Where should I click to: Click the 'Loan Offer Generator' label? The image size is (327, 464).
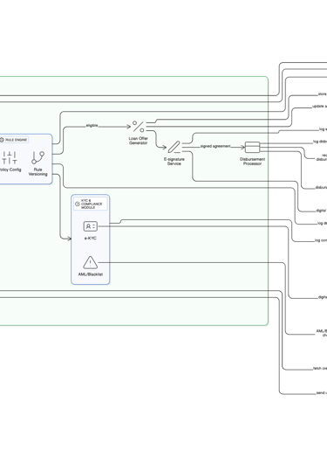pos(139,141)
